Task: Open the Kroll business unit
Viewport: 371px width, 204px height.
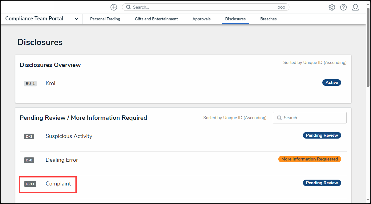Action: click(x=51, y=83)
